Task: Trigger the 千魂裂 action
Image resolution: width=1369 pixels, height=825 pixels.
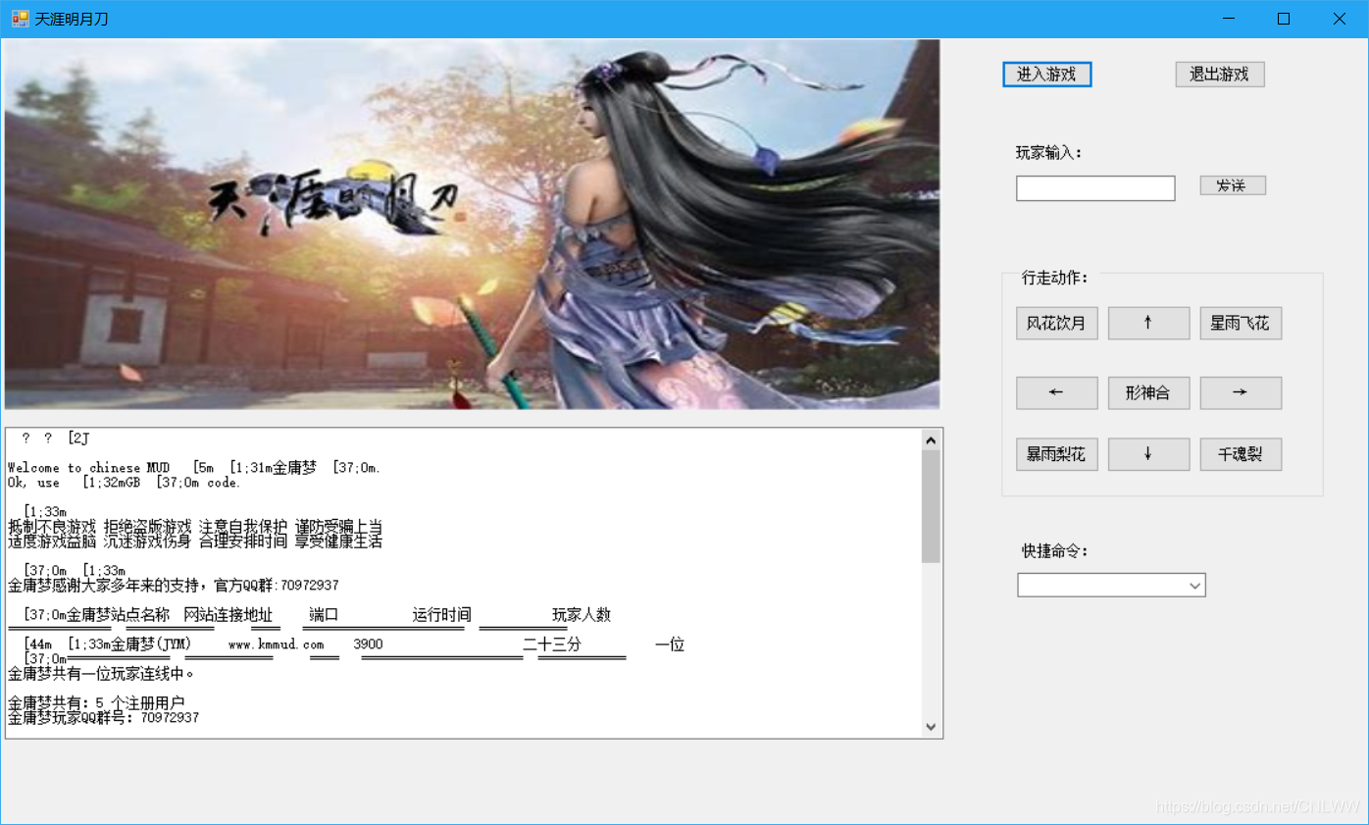Action: click(1241, 454)
